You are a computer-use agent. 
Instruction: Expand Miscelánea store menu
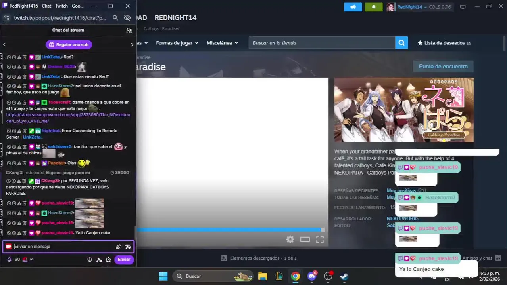[222, 43]
